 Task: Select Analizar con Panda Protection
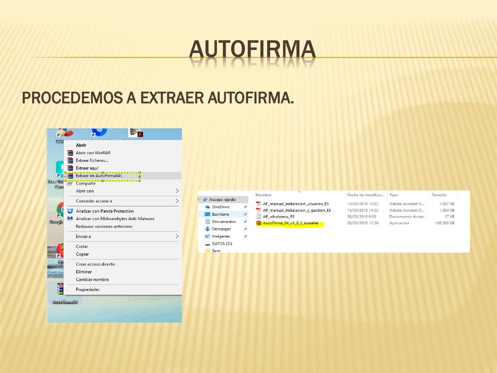tap(105, 211)
